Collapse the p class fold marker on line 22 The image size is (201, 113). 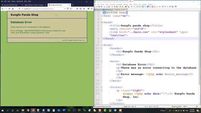pos(102,90)
